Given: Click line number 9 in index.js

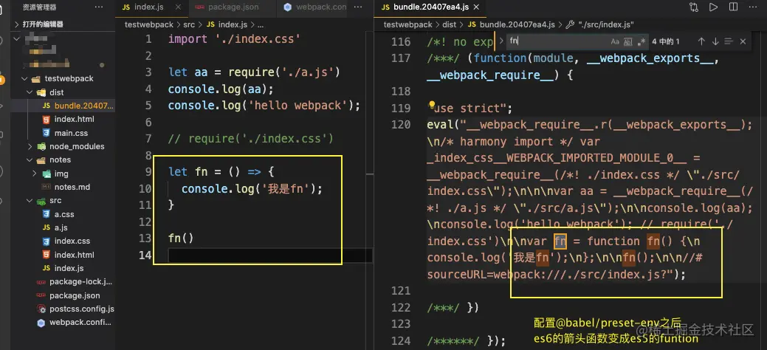Looking at the screenshot, I should 148,171.
